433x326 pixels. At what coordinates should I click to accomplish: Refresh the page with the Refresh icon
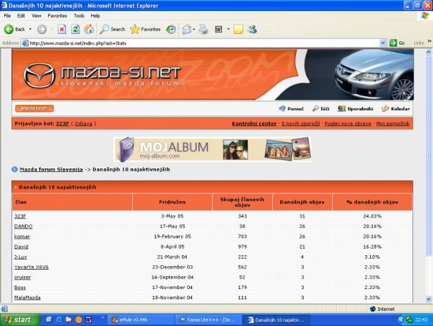tap(74, 30)
